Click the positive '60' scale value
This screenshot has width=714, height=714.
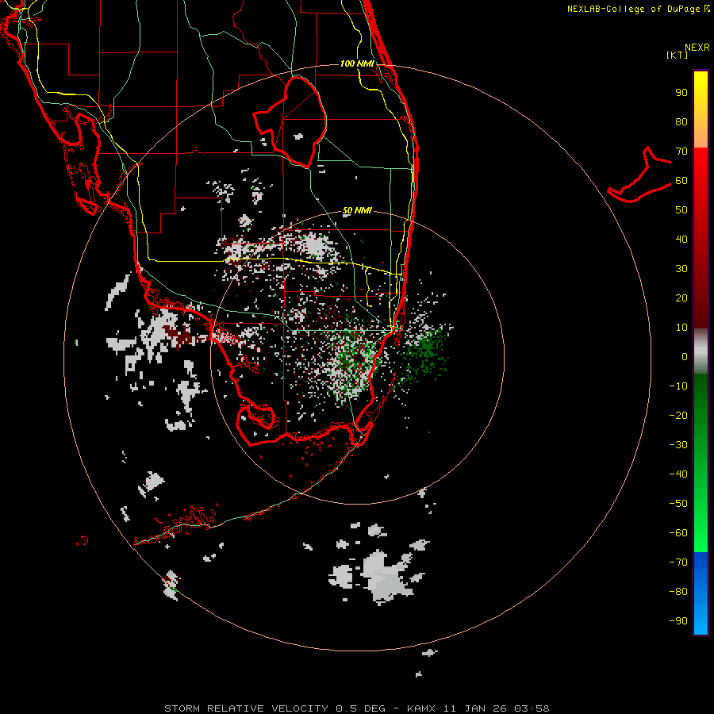coord(681,180)
